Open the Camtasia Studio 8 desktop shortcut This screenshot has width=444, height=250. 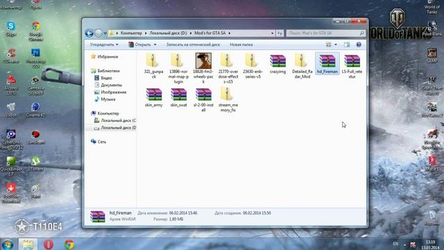(x=35, y=85)
